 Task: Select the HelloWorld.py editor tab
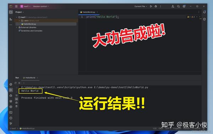coord(89,12)
